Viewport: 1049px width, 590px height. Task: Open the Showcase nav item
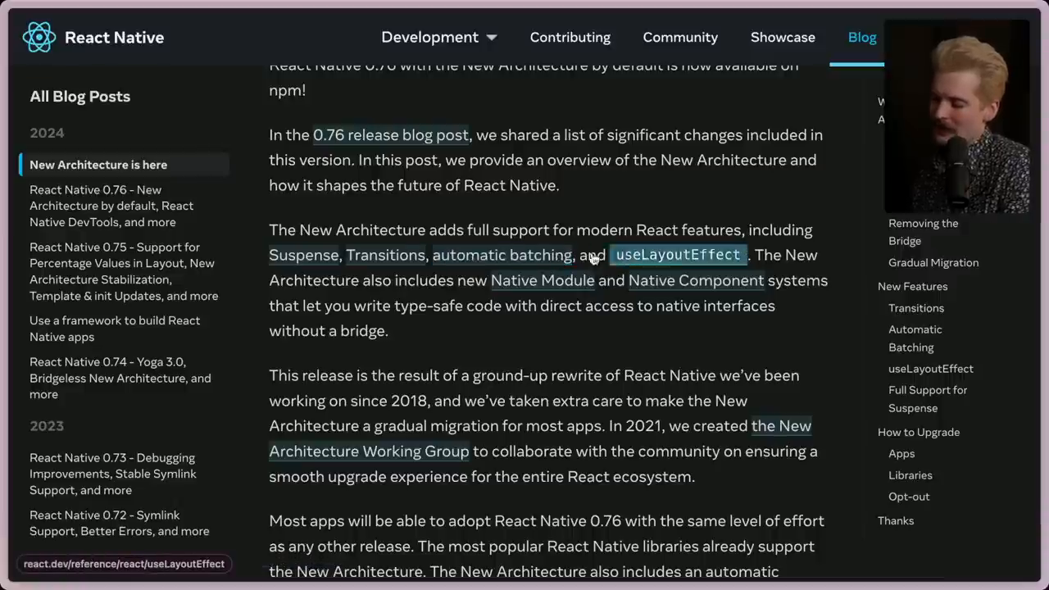pyautogui.click(x=783, y=37)
